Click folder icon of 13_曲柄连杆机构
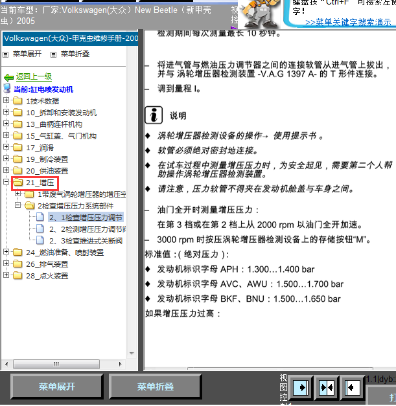This screenshot has height=406, width=396. 17,124
